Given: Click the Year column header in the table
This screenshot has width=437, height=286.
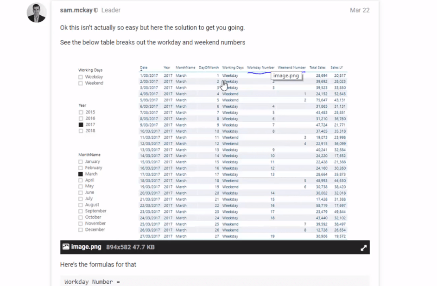Looking at the screenshot, I should click(x=167, y=68).
